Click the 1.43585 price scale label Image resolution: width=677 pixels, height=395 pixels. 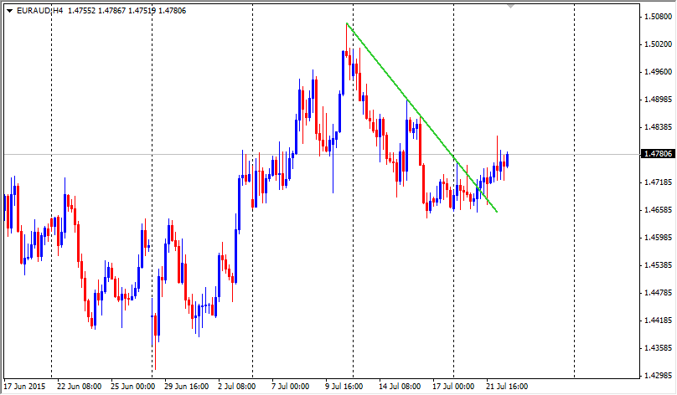coord(658,348)
